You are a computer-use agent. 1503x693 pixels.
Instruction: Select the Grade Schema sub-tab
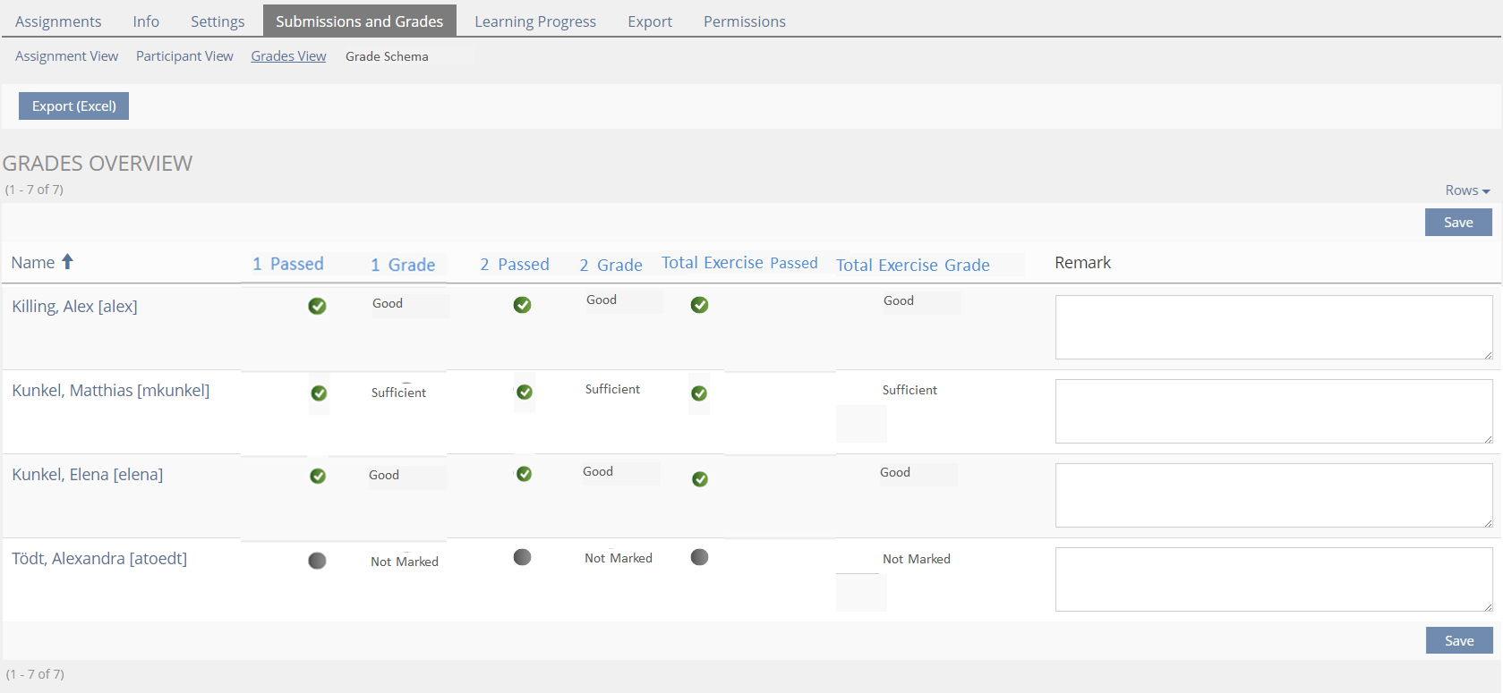click(x=387, y=56)
